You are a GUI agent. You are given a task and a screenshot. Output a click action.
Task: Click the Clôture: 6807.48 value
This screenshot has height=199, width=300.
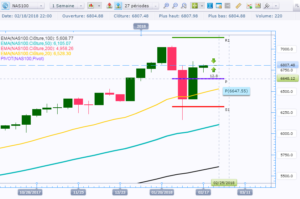coord(131,16)
